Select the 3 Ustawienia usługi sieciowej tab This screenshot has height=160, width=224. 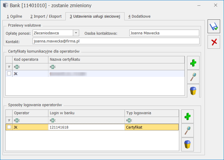95,16
